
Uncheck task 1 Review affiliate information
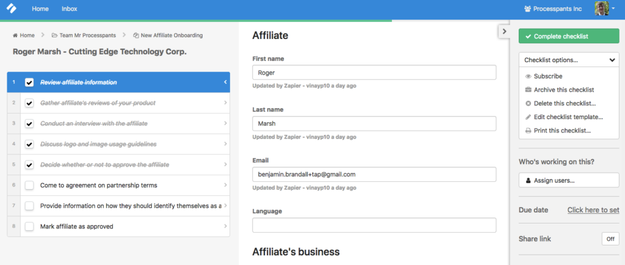point(29,82)
